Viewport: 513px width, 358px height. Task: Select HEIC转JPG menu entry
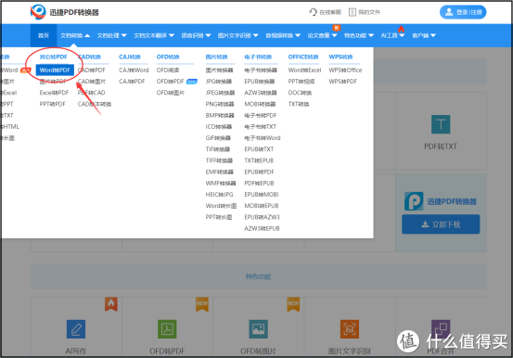[219, 195]
